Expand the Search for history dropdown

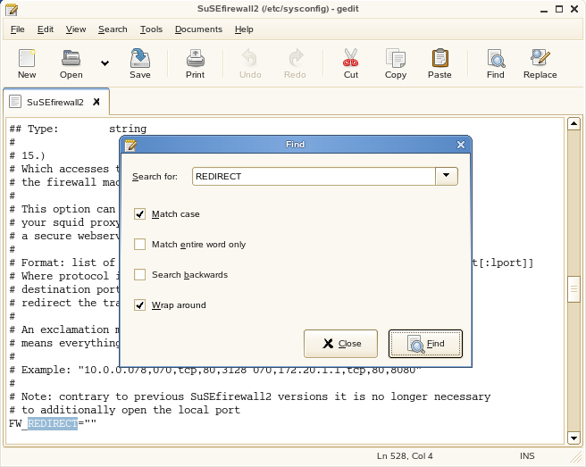[x=447, y=176]
